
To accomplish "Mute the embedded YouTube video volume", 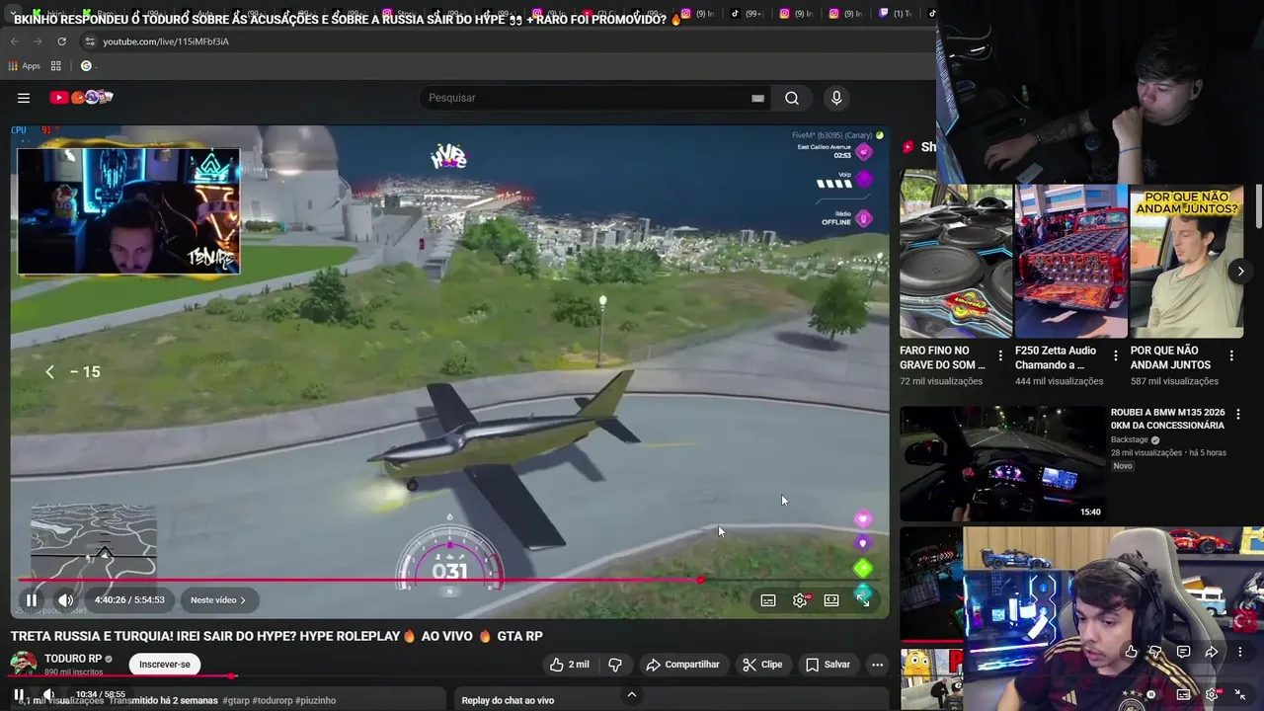I will tap(65, 599).
